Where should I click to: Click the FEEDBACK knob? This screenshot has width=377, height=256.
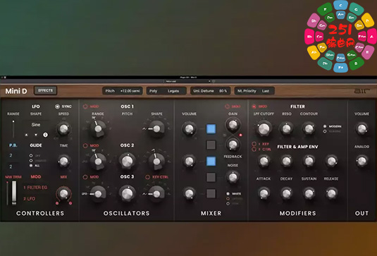pos(233,145)
